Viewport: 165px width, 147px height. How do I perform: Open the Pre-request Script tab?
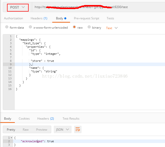pyautogui.click(x=86, y=18)
